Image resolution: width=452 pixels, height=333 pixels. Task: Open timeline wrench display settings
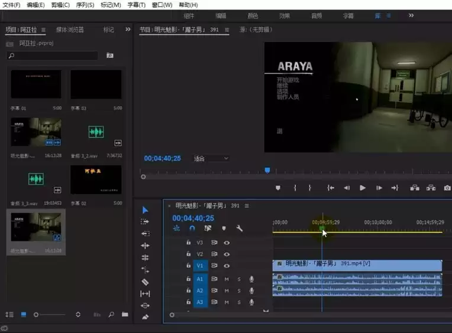pyautogui.click(x=240, y=228)
